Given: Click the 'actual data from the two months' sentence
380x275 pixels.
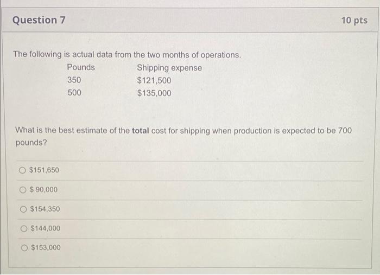Looking at the screenshot, I should click(x=128, y=55).
